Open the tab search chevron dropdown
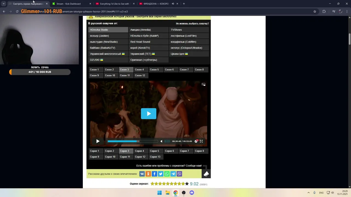Viewport: 351px width, 197px height. coord(4,4)
